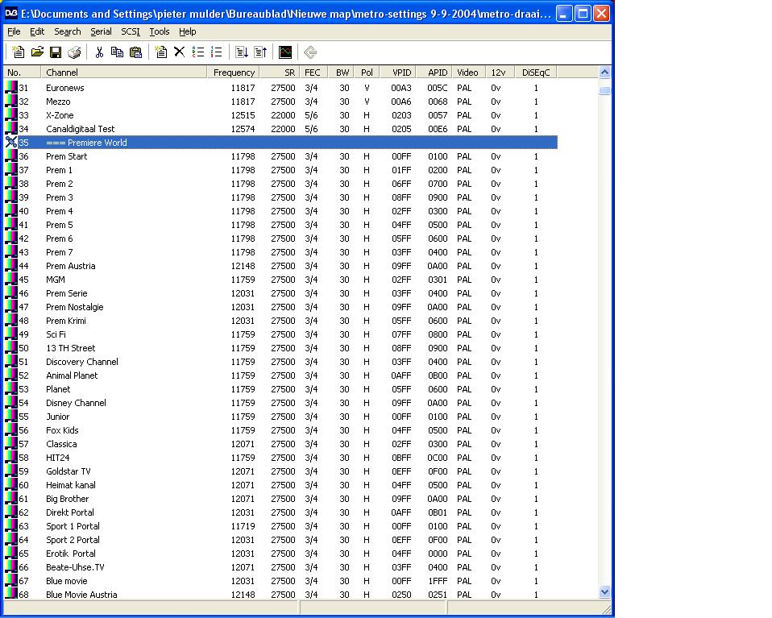The image size is (772, 618).
Task: Select the Discovery Channel row
Action: pyautogui.click(x=280, y=362)
